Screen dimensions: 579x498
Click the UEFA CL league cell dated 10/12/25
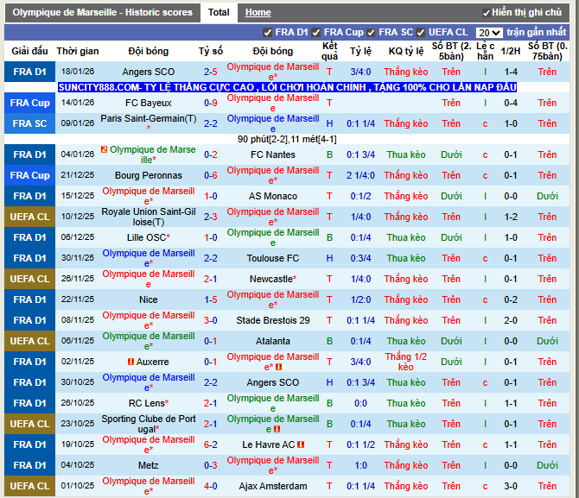coord(30,217)
